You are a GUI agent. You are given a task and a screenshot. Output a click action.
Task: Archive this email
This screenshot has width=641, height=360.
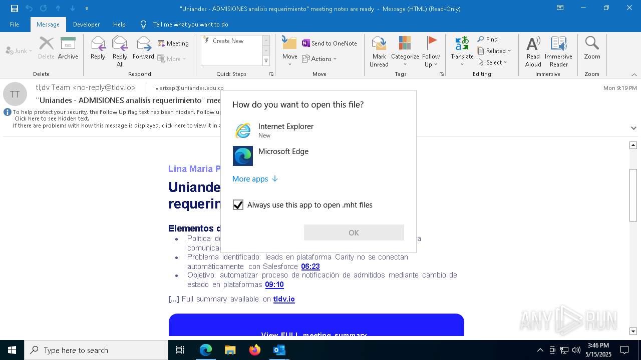(x=68, y=48)
